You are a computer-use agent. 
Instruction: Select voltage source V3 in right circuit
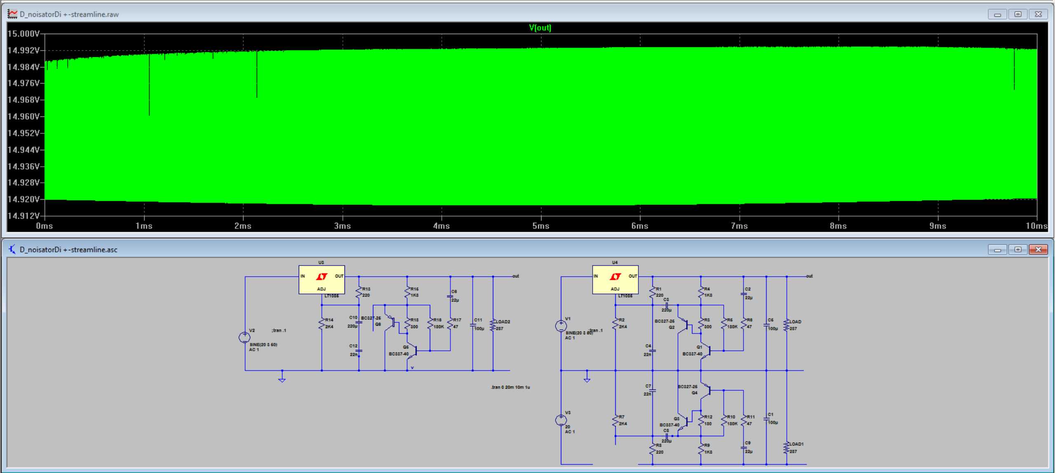561,420
